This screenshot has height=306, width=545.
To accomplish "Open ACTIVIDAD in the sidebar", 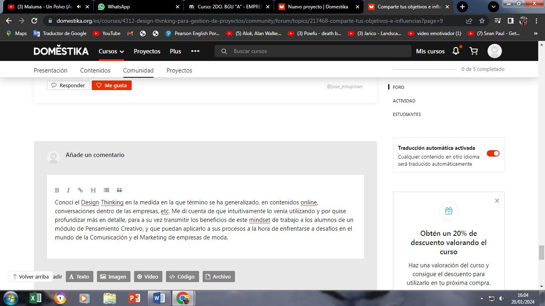I will point(404,101).
